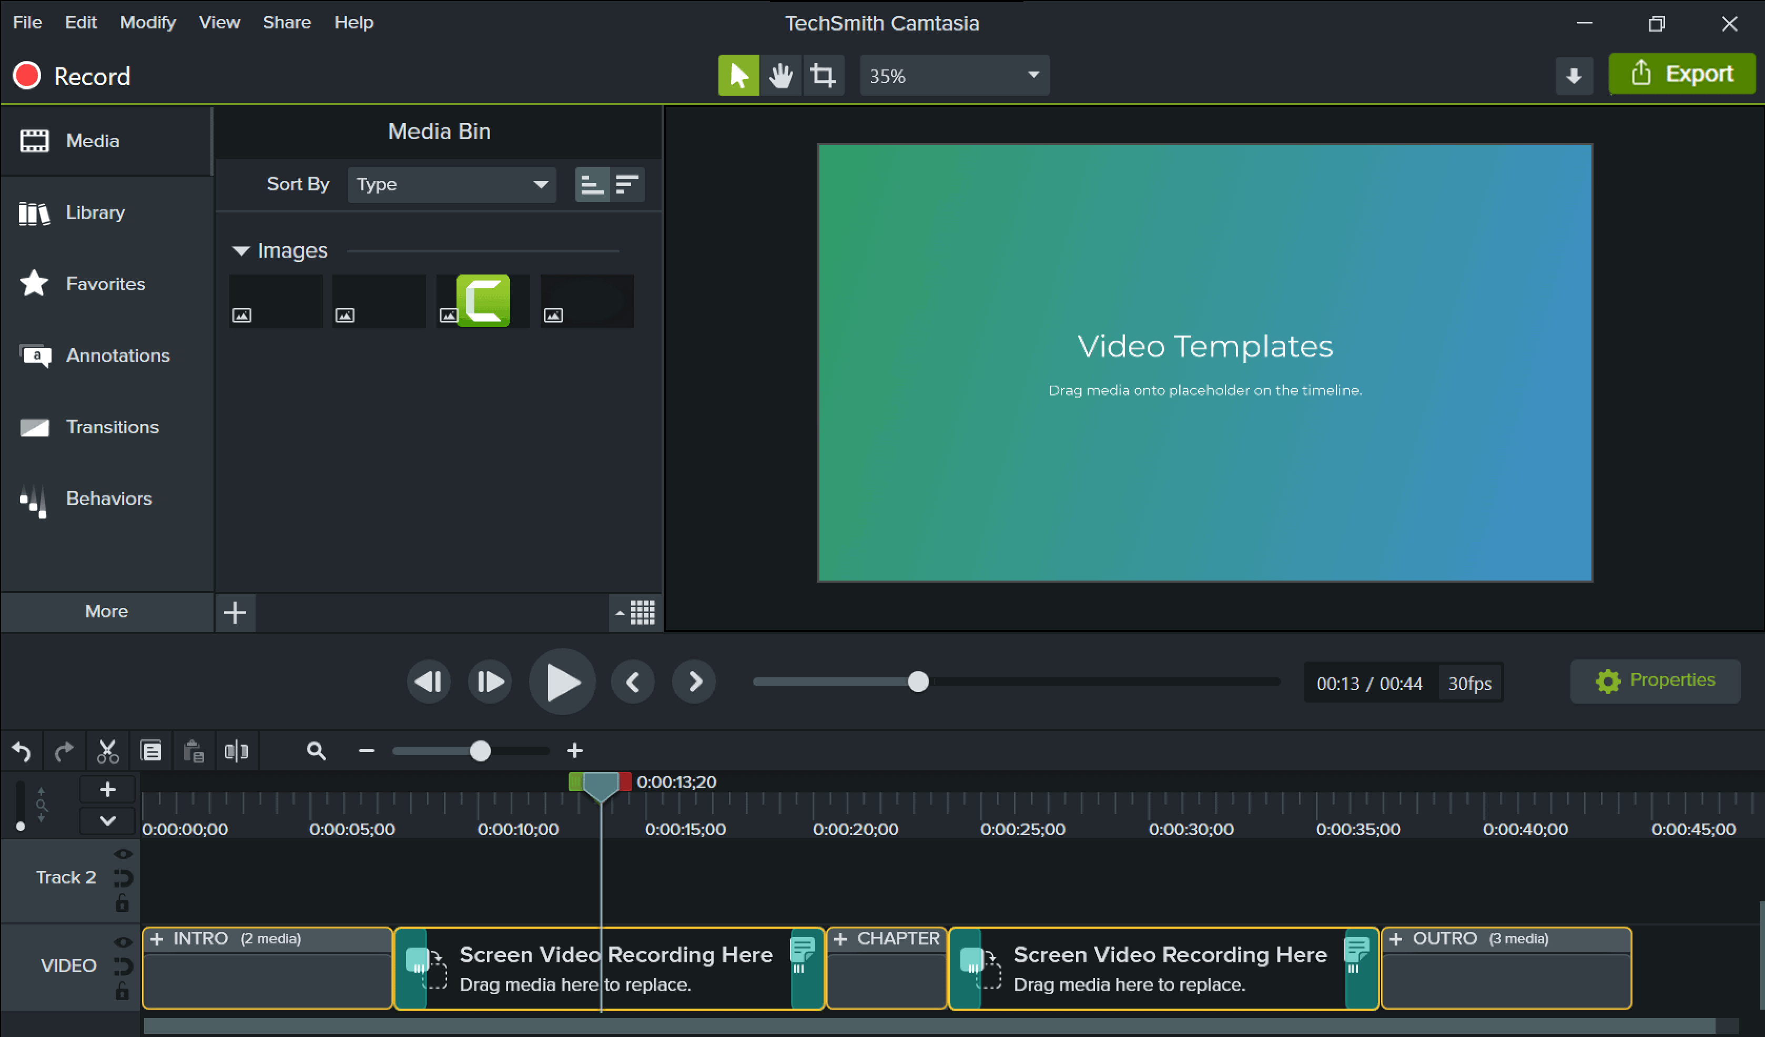Click the timeline horizontal scrollbar
Screen dimensions: 1765x1037
click(x=929, y=1026)
